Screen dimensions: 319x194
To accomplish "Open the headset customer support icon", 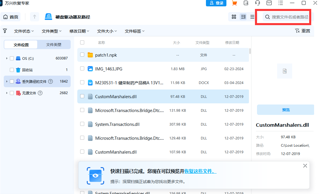I will [x=258, y=3].
